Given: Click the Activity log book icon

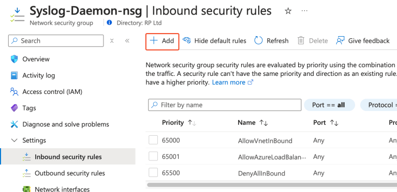Looking at the screenshot, I should coord(14,75).
